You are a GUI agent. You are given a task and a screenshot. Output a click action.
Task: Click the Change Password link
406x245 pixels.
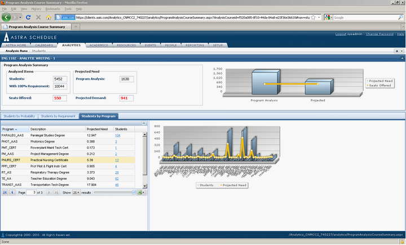point(379,34)
